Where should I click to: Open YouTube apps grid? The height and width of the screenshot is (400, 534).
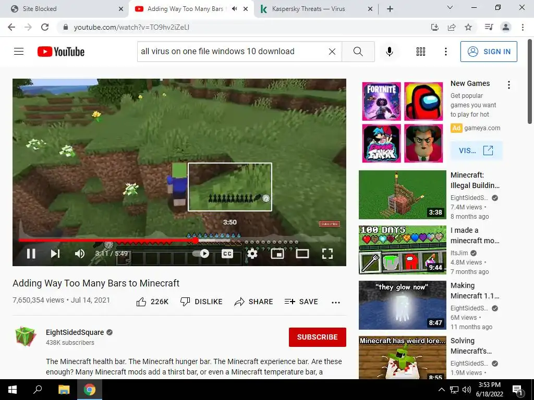point(421,52)
